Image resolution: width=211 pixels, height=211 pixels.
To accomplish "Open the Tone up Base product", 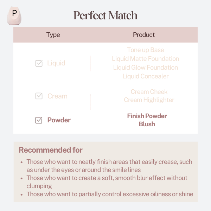I will [146, 50].
